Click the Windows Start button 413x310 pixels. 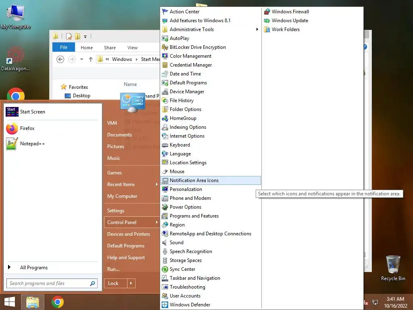click(10, 302)
